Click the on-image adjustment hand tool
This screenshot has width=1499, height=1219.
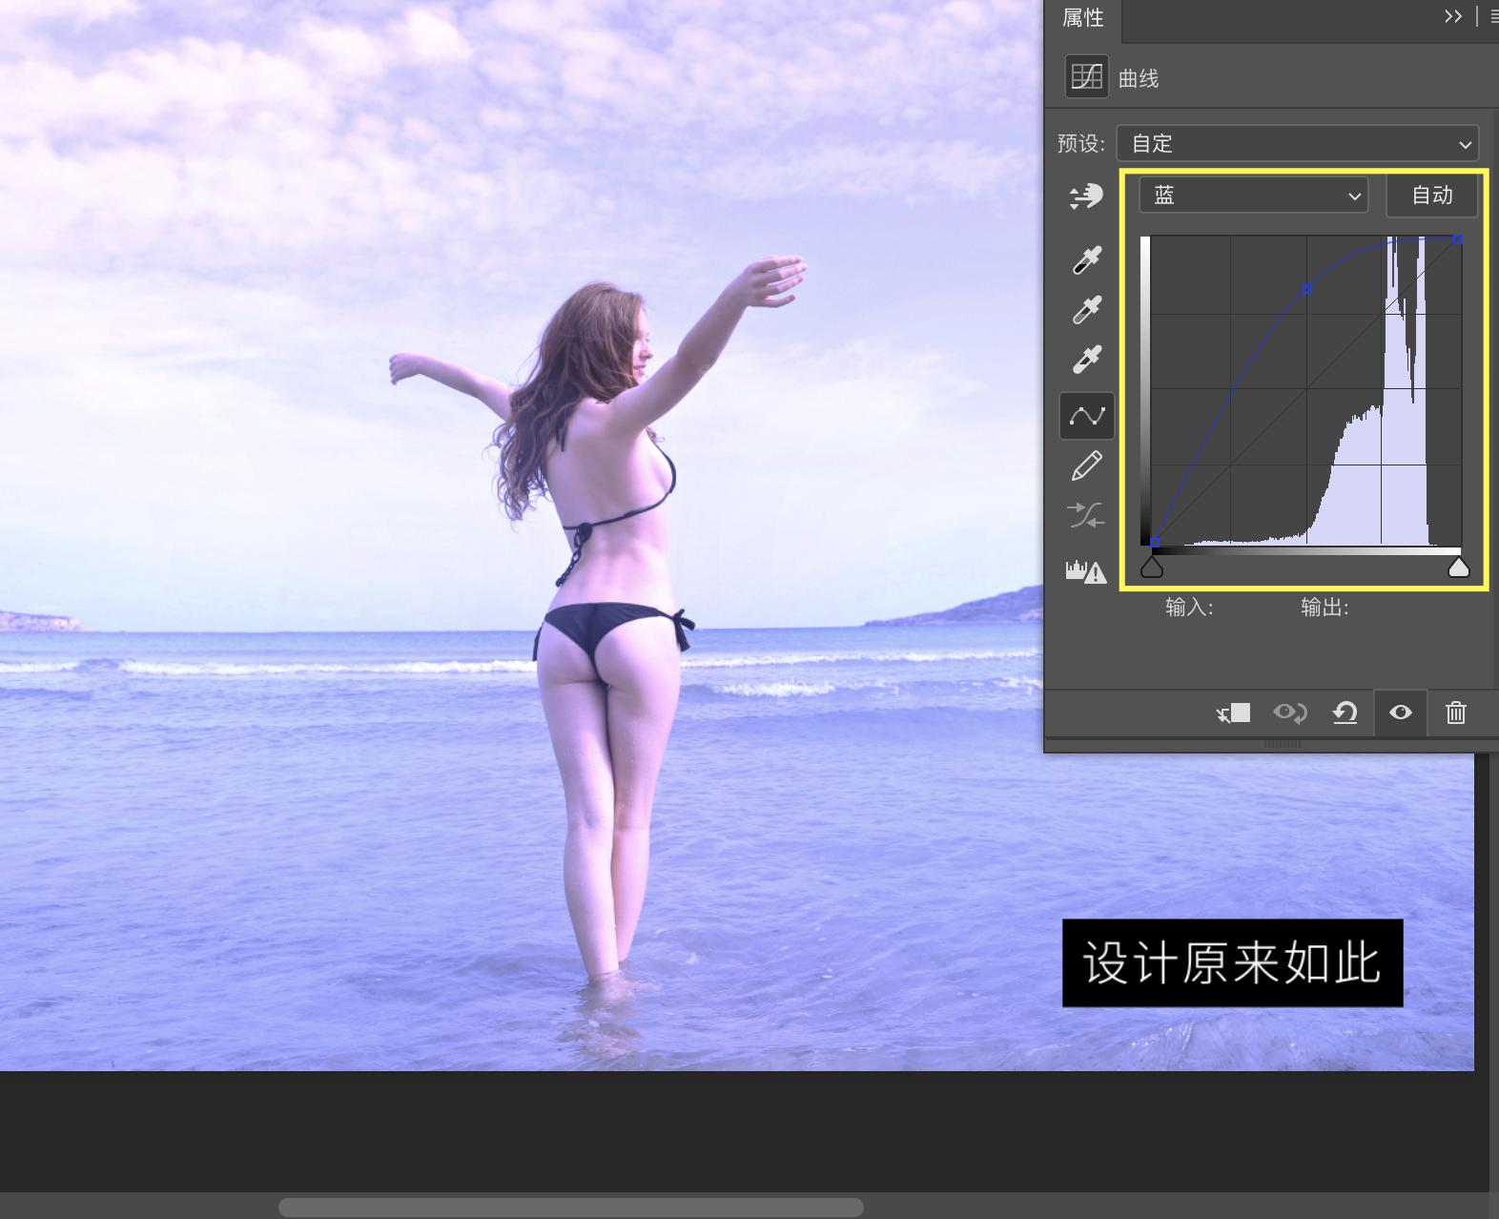pyautogui.click(x=1086, y=196)
